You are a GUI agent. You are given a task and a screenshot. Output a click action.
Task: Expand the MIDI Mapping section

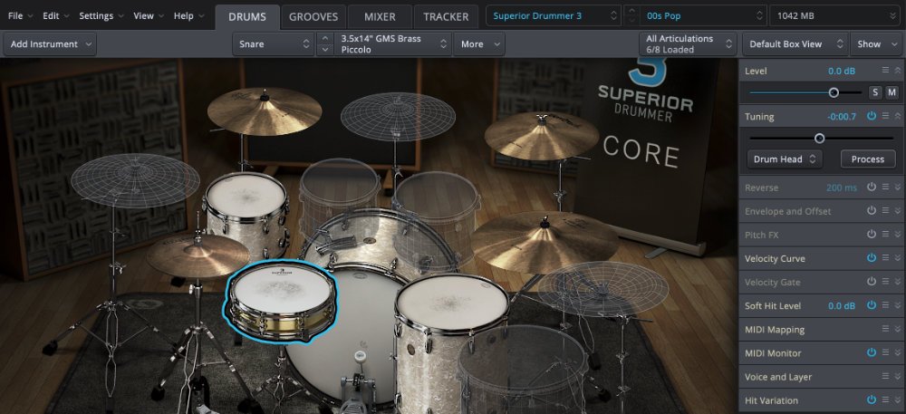coord(898,329)
